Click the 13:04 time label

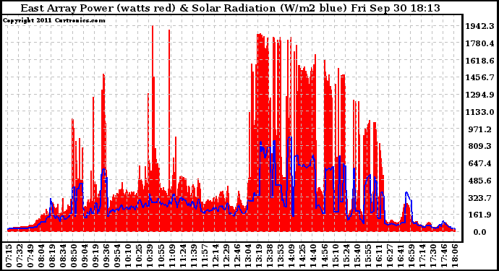247,256
